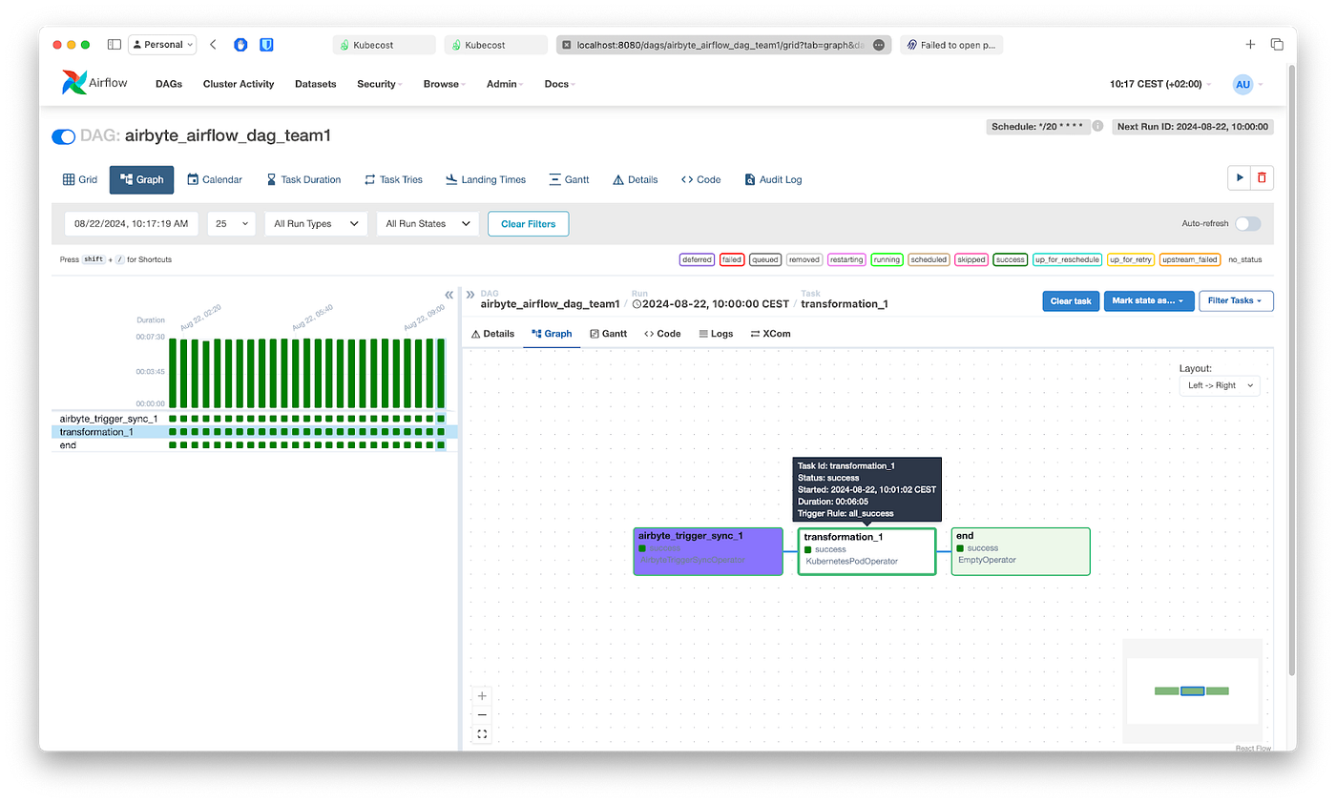Viewport: 1336px width, 803px height.
Task: Open the task XCom tab
Action: [770, 334]
